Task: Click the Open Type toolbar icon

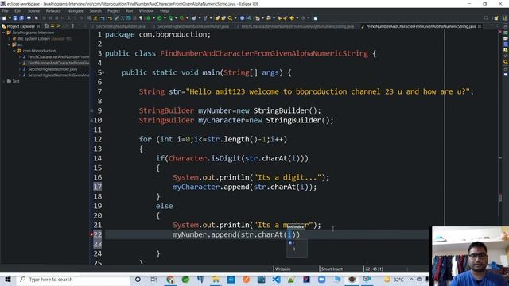Action: click(x=217, y=18)
